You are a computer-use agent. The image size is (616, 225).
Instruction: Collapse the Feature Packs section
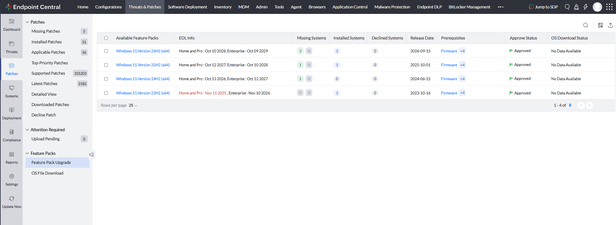tap(27, 153)
